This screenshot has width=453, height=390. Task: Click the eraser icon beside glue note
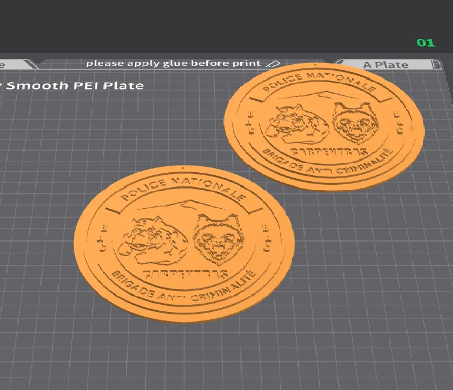273,64
